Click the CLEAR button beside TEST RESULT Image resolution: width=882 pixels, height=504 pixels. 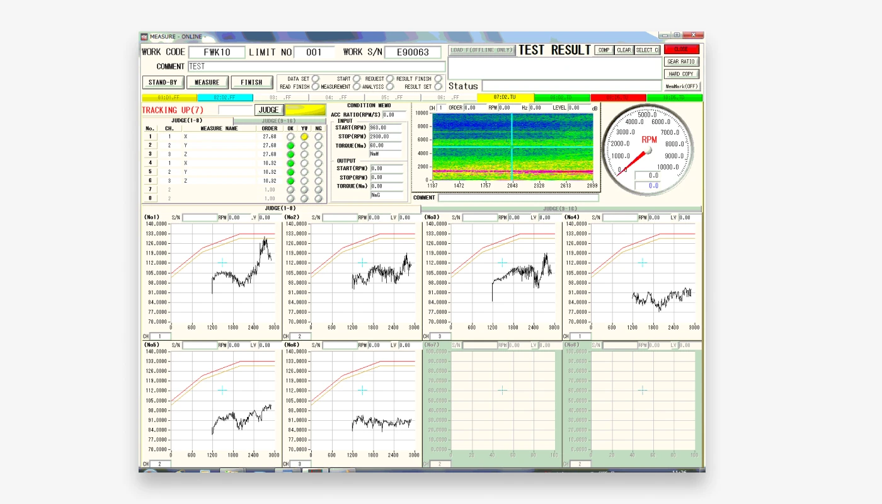pos(623,50)
